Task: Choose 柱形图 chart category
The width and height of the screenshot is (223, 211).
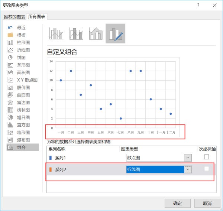Action: [x=23, y=42]
